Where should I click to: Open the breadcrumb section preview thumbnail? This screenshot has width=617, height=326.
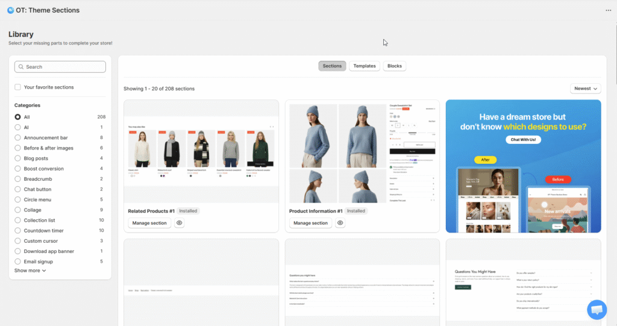(x=201, y=282)
